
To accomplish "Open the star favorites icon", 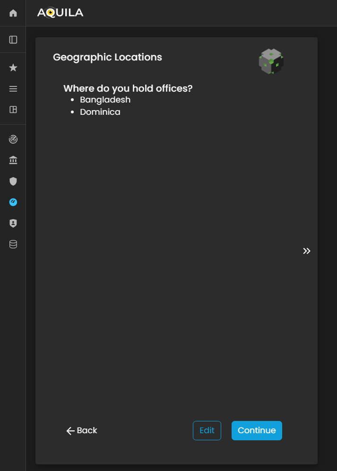I will (x=13, y=68).
